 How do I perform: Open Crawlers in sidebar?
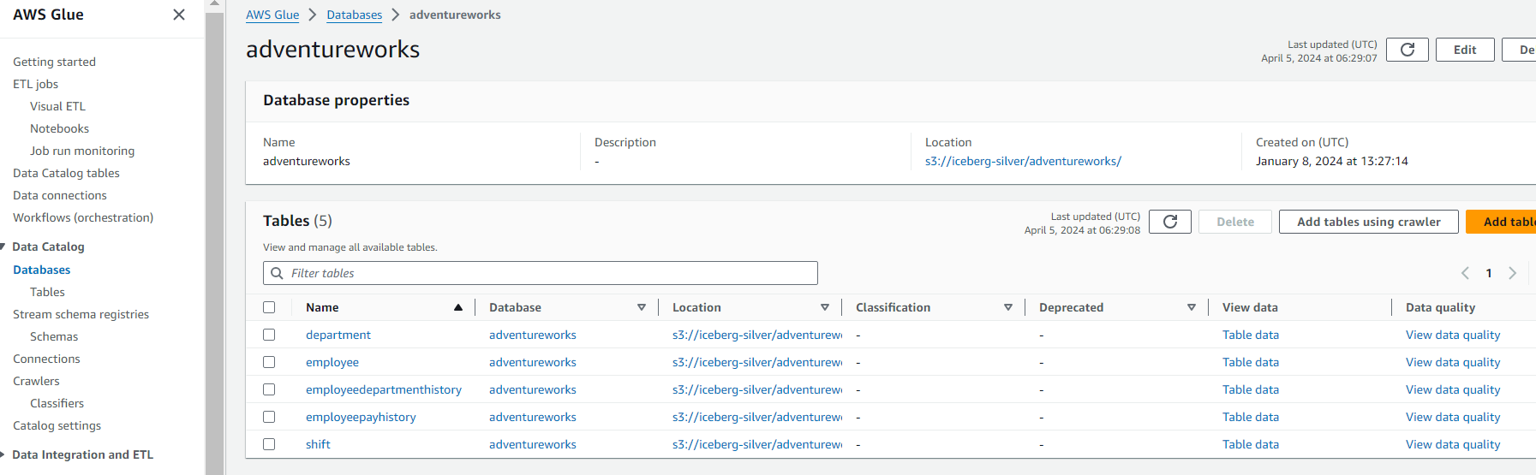[36, 381]
